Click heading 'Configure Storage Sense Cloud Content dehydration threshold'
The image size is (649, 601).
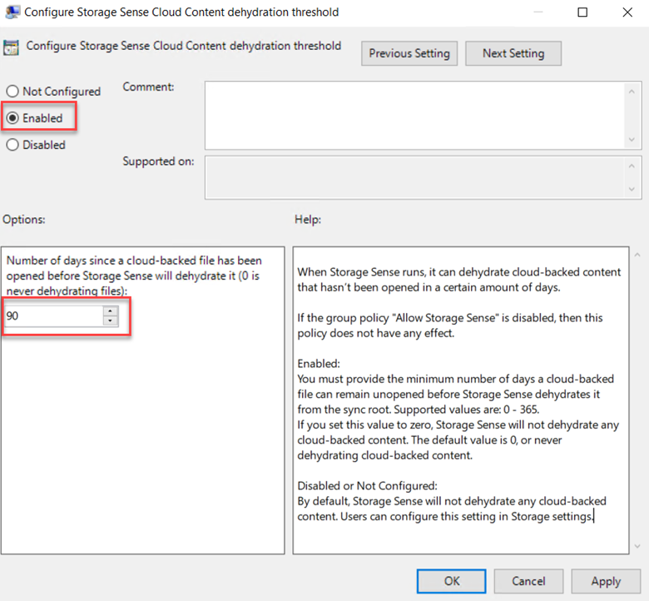[184, 46]
